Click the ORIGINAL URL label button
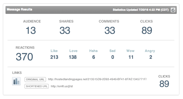The image size is (183, 99). 35,79
